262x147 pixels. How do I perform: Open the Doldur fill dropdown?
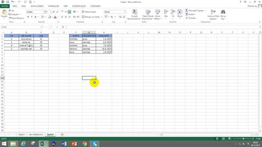click(x=190, y=14)
